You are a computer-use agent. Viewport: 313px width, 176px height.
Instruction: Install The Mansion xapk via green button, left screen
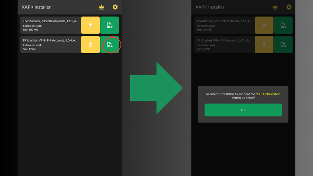tap(110, 25)
